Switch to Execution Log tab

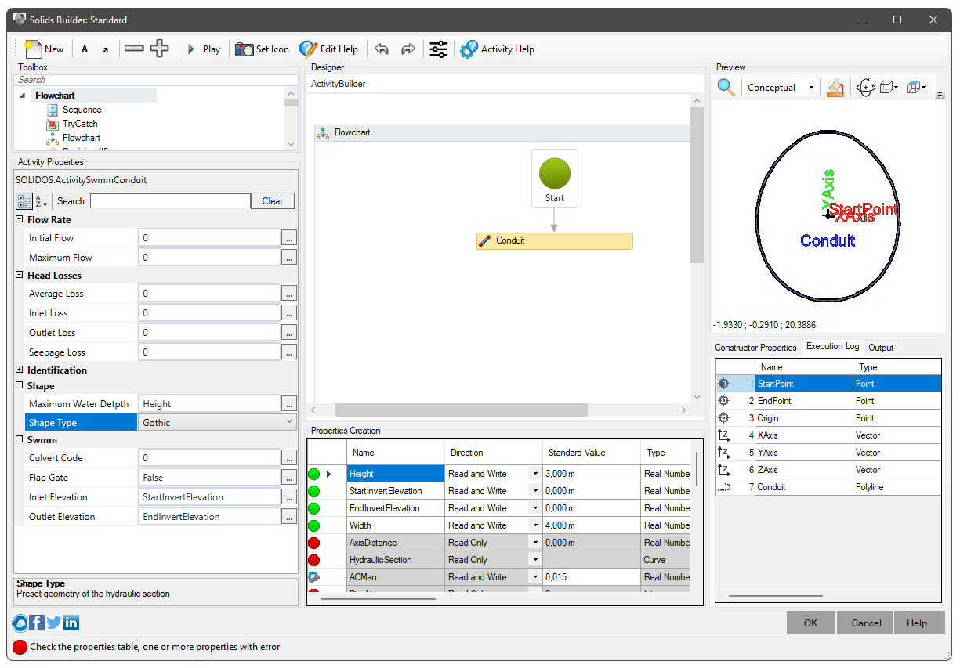click(832, 346)
